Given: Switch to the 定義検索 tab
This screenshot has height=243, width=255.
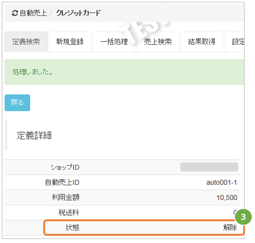Looking at the screenshot, I should [x=26, y=41].
